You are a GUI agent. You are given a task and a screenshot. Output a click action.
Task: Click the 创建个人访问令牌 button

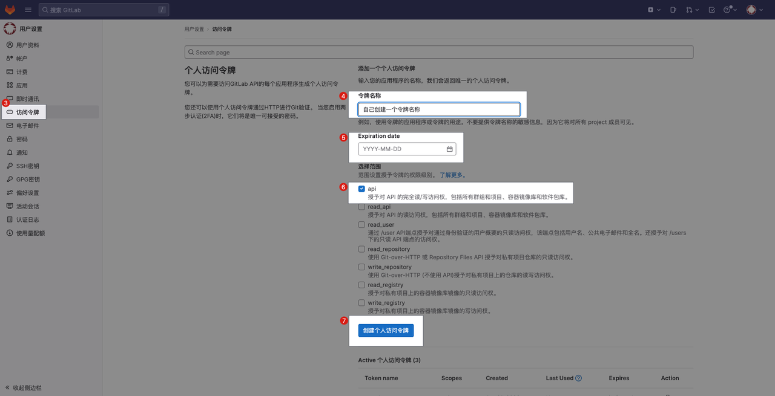point(386,331)
